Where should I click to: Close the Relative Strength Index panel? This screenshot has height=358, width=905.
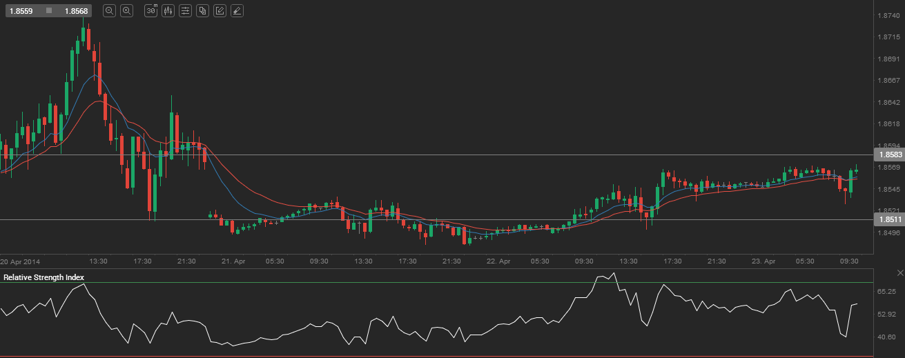899,274
